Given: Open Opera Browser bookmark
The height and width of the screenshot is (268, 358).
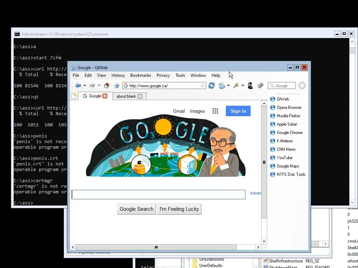Looking at the screenshot, I should point(286,107).
